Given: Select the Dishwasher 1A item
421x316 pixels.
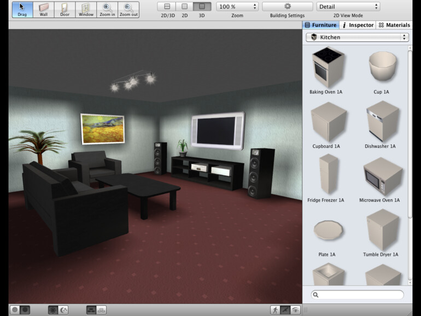Looking at the screenshot, I should (381, 125).
